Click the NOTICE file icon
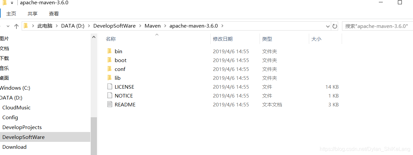Image resolution: width=413 pixels, height=155 pixels. tap(110, 96)
